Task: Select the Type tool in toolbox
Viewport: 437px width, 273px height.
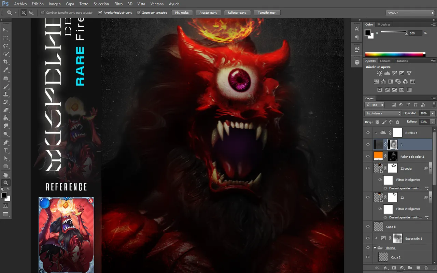Action: click(6, 150)
